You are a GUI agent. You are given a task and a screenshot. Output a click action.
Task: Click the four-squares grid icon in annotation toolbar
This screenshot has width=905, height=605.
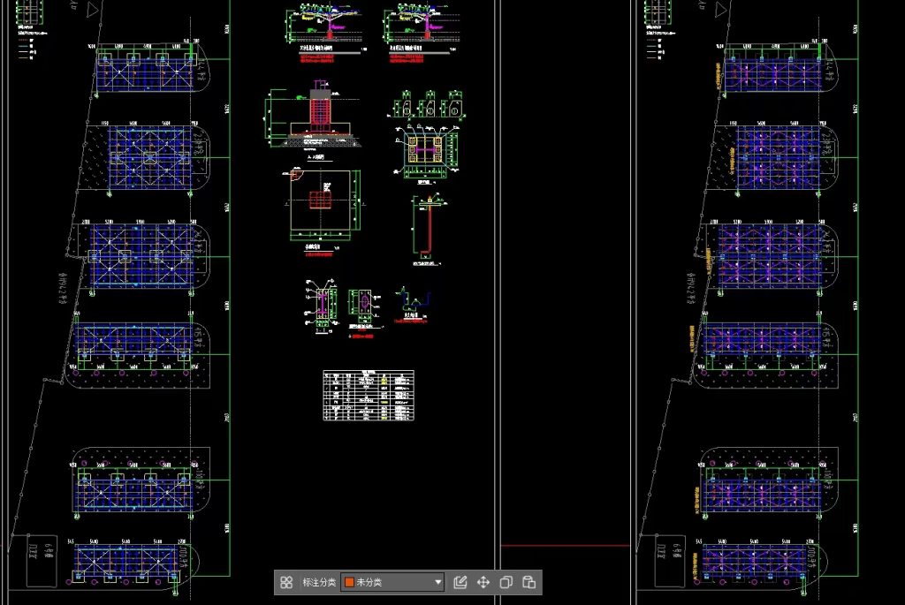point(286,582)
